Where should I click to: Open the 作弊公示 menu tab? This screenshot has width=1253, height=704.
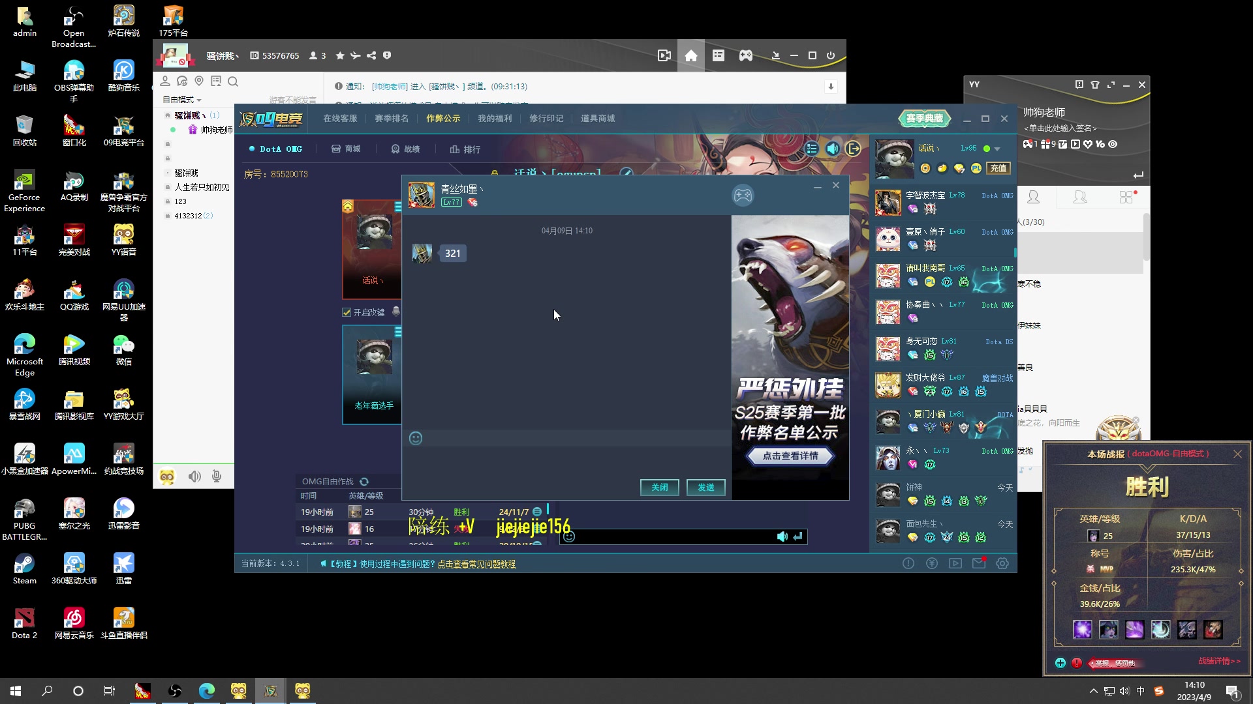coord(443,119)
